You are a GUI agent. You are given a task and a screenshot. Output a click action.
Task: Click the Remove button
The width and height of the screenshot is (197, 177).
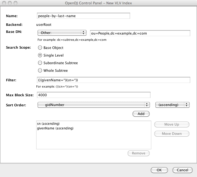138,153
